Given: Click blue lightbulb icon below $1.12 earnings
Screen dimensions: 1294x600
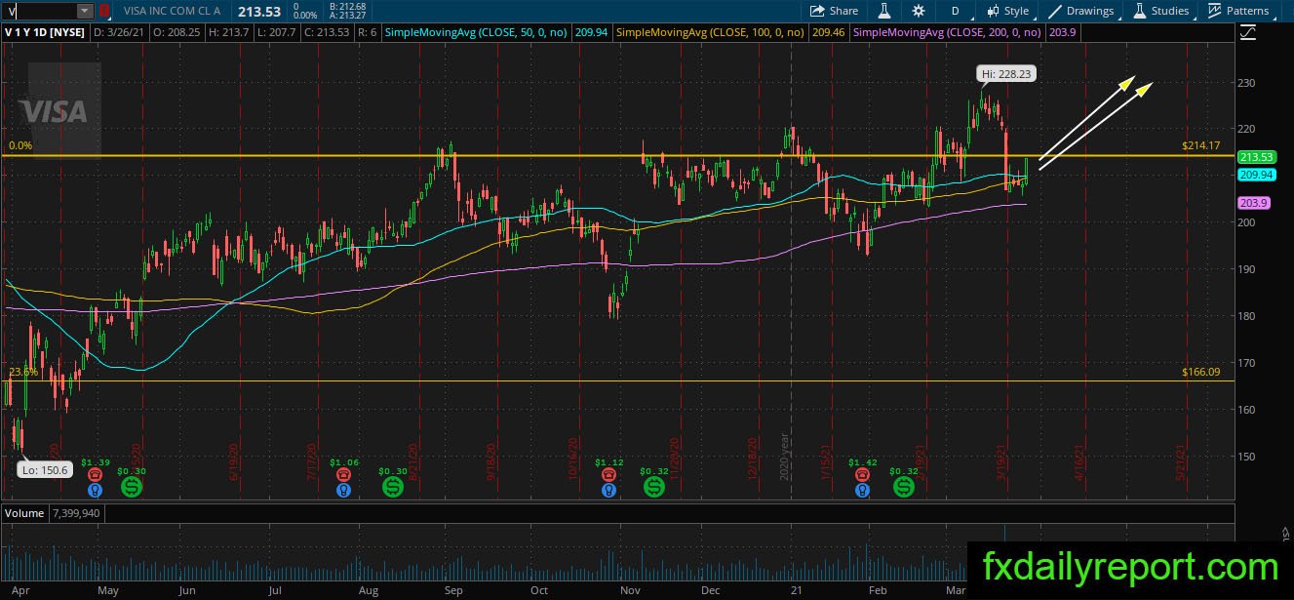Looking at the screenshot, I should (x=608, y=491).
